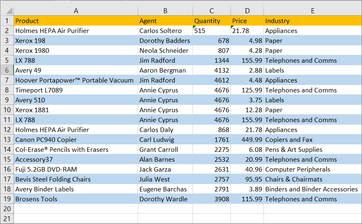
Task: Select the Chairs & Chairmats cell
Action: point(313,179)
